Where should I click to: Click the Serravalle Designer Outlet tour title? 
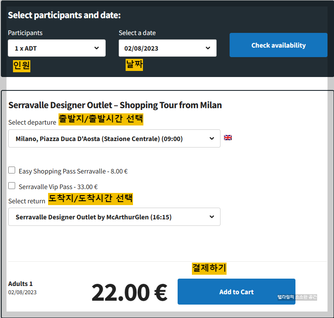115,105
